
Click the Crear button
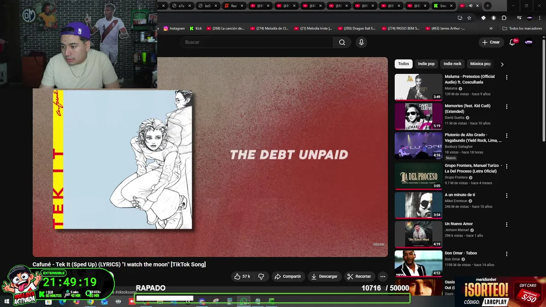coord(491,42)
